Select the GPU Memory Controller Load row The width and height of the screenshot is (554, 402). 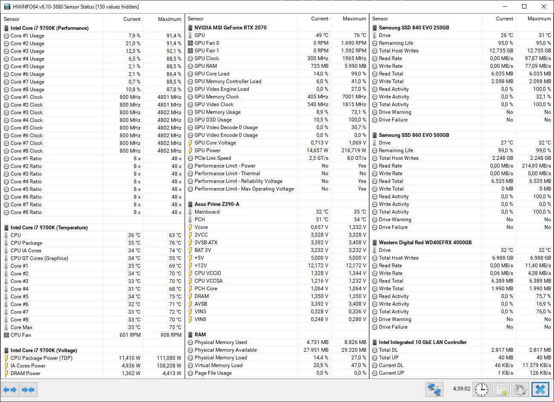point(277,81)
